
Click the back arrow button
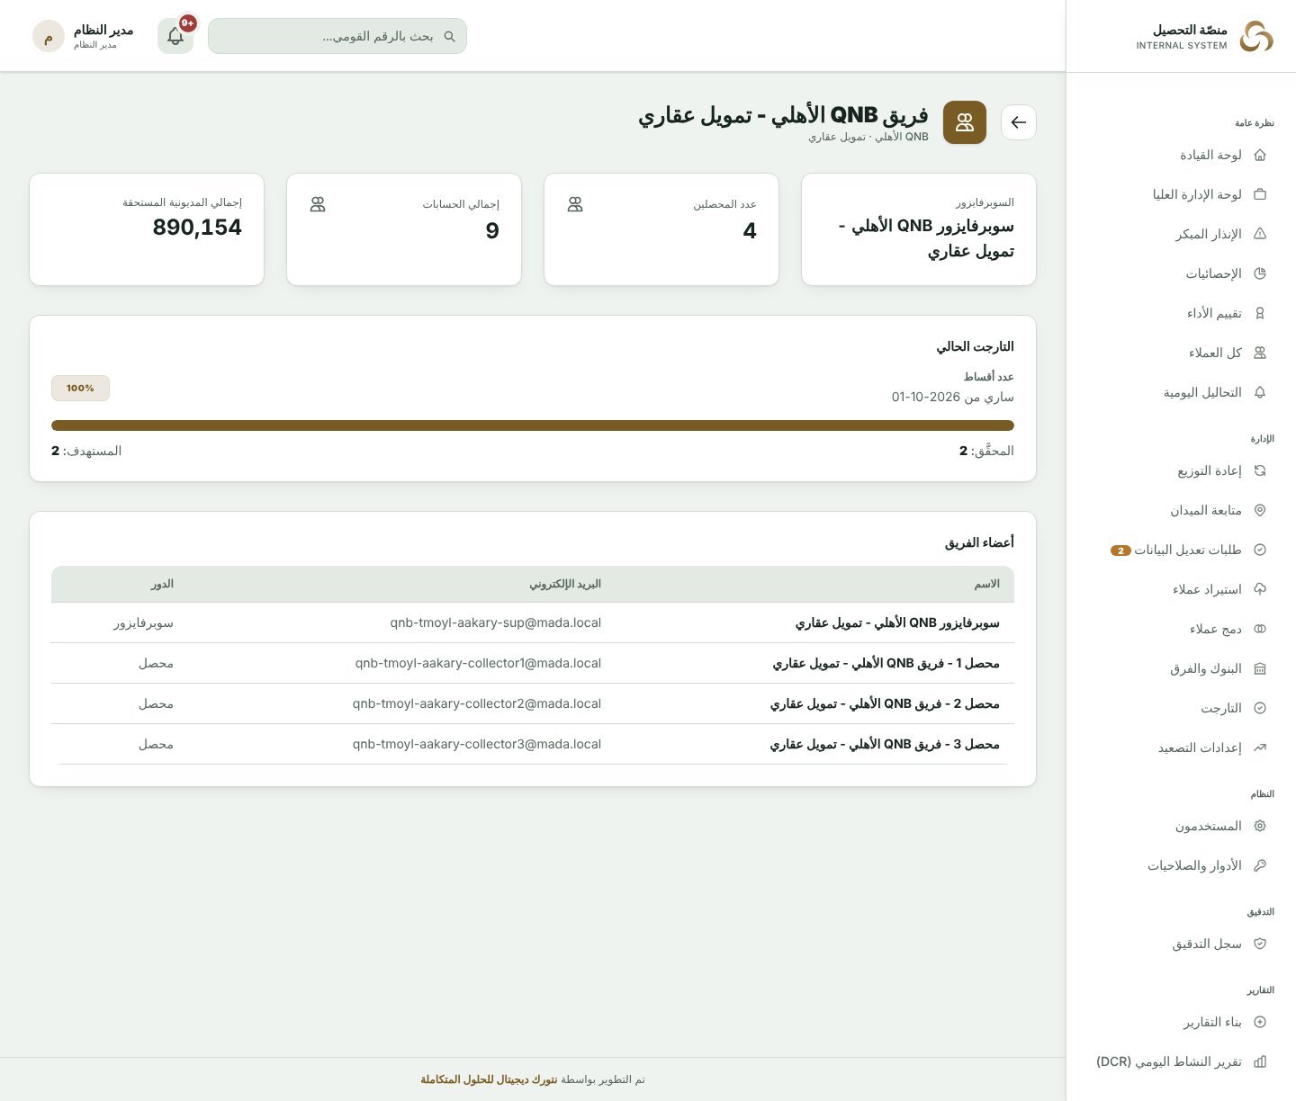point(1018,122)
